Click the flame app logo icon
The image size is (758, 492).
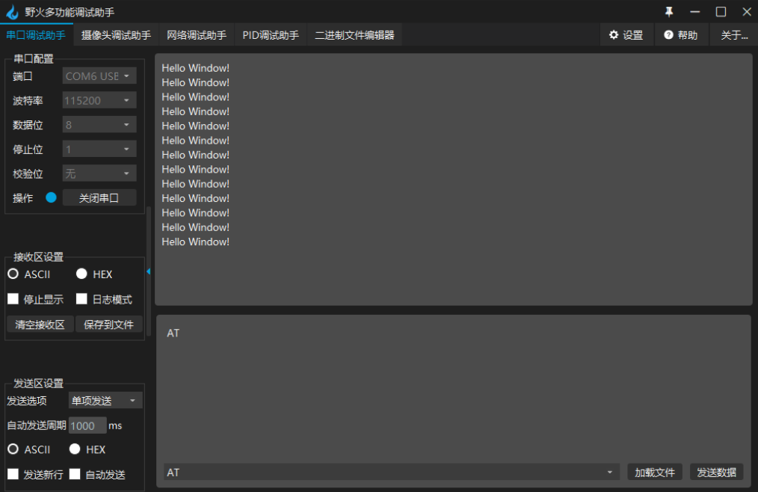(12, 12)
